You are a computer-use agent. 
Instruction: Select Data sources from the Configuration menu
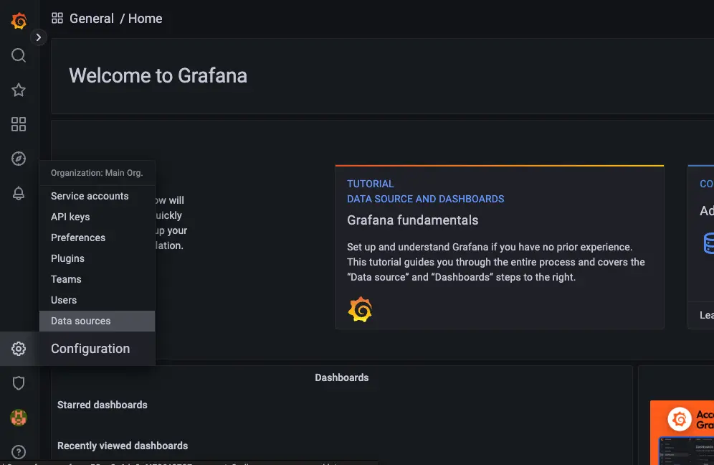(x=80, y=321)
